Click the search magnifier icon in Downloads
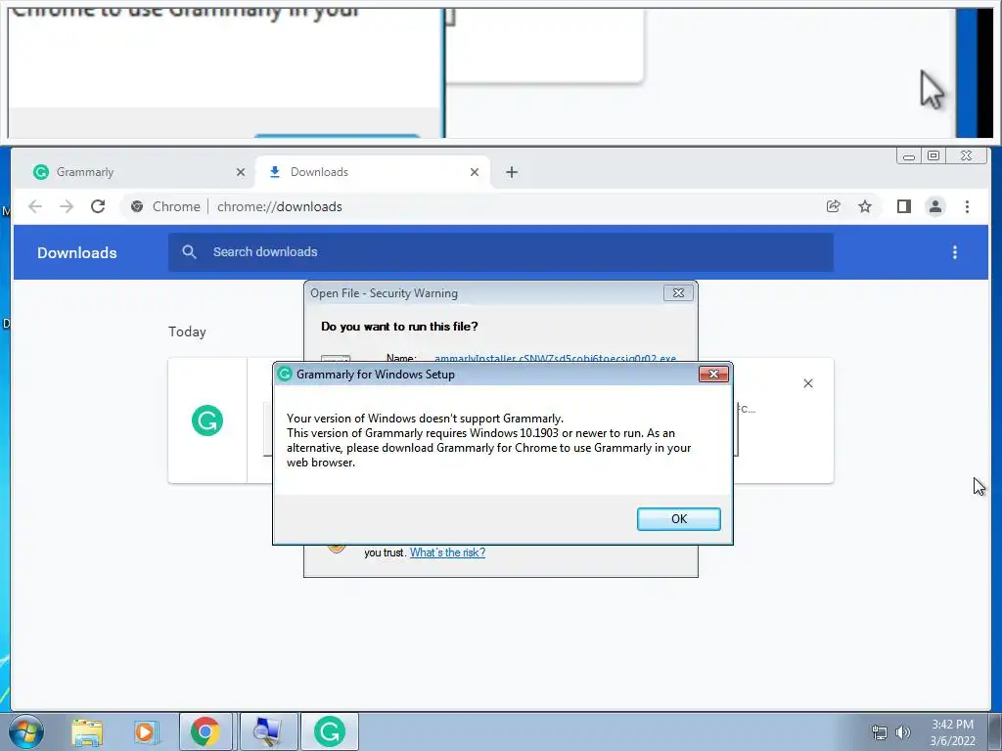Screen dimensions: 1002x751 (x=189, y=251)
